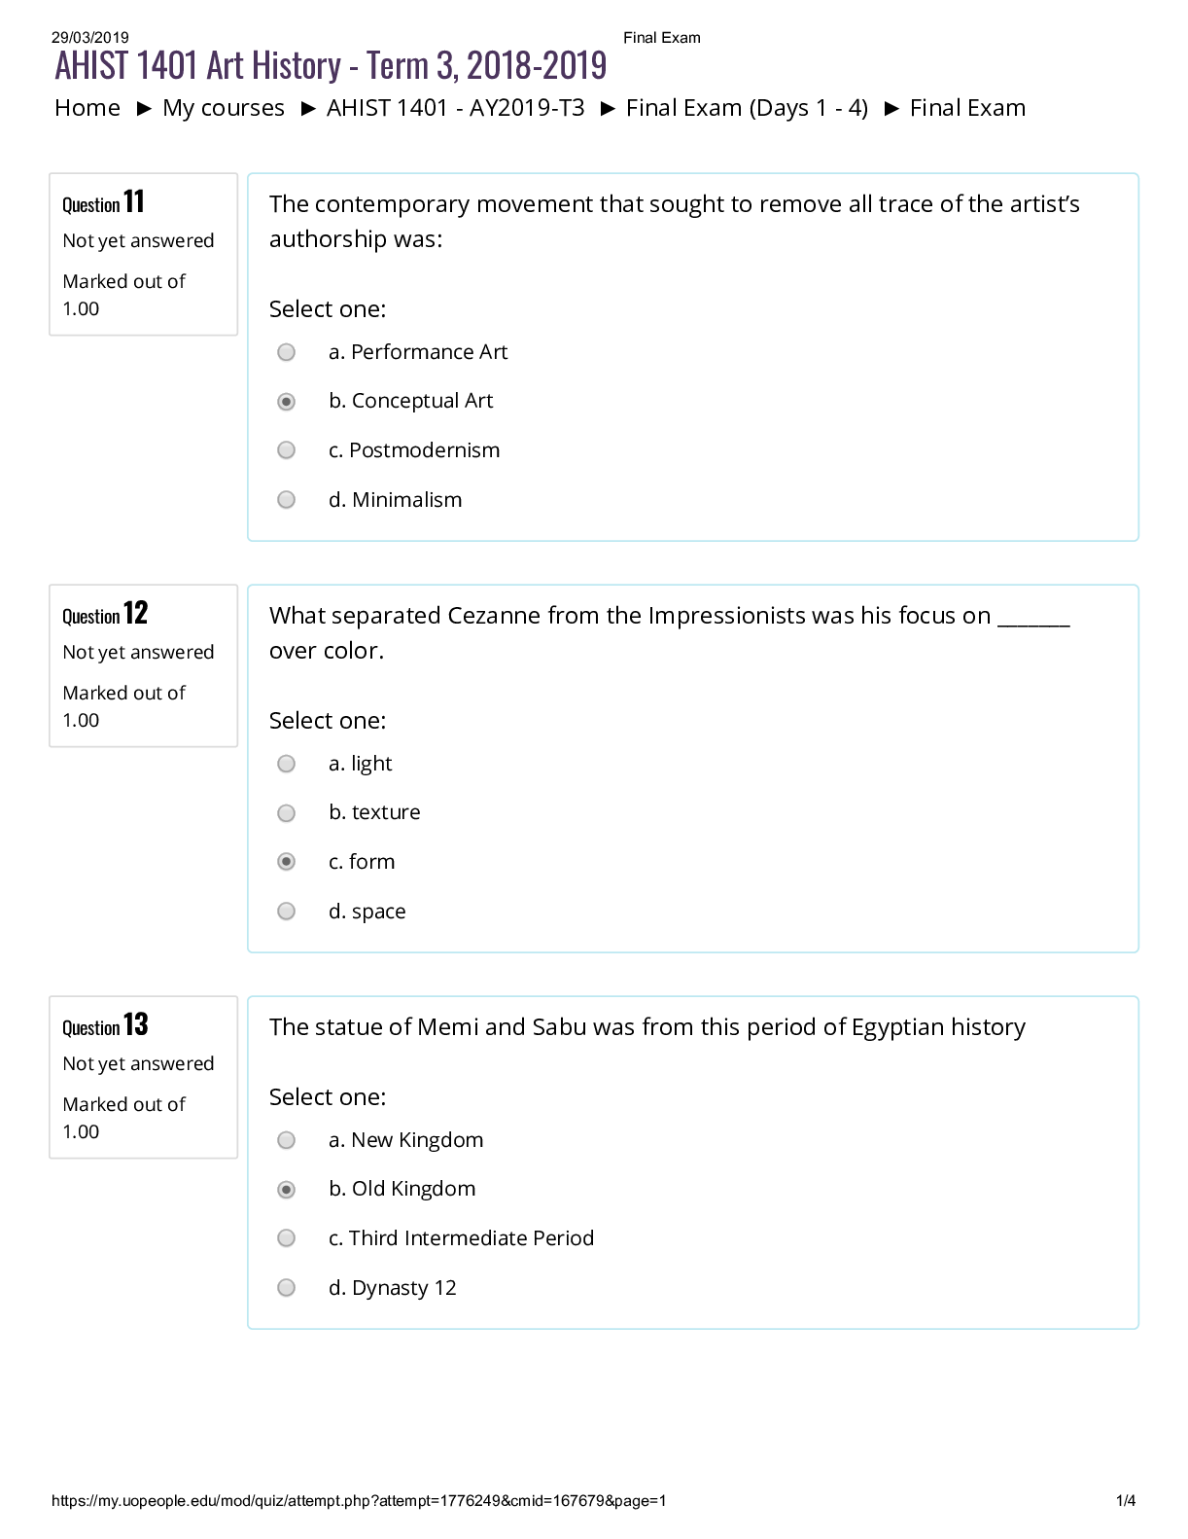
Task: Click the last Final Exam breadcrumb
Action: [967, 108]
